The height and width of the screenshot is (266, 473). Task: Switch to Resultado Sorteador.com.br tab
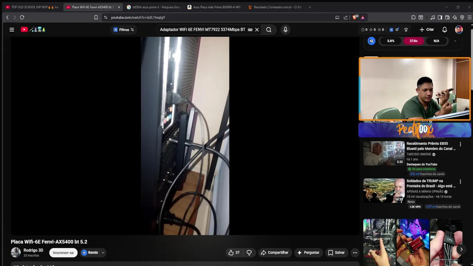point(275,7)
